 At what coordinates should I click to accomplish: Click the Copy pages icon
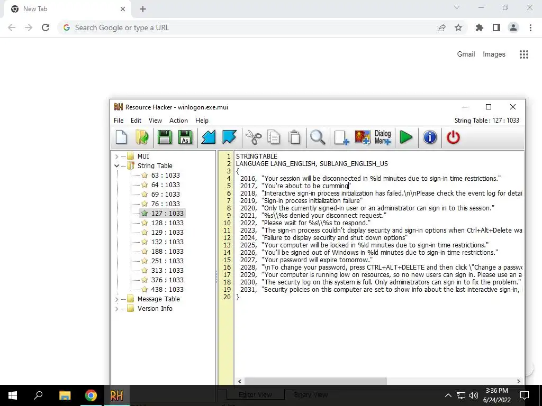click(274, 137)
